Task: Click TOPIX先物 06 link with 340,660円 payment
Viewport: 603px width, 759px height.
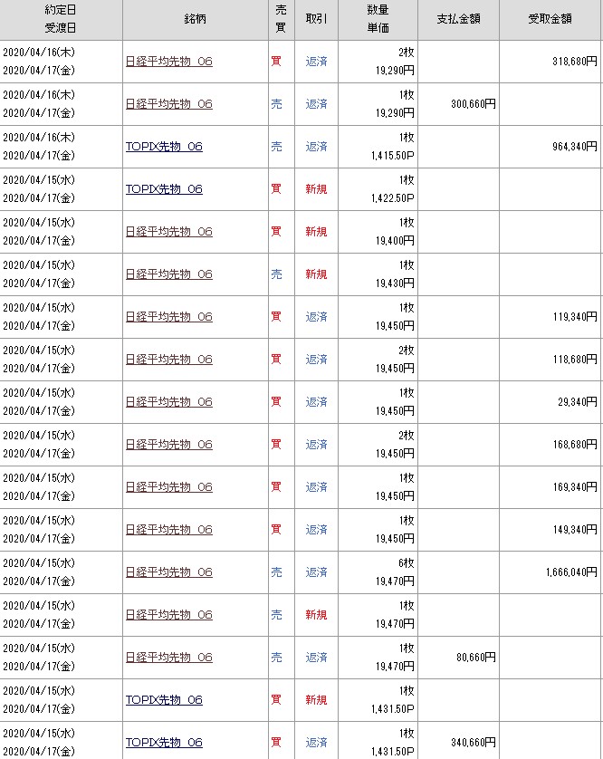Action: [164, 743]
